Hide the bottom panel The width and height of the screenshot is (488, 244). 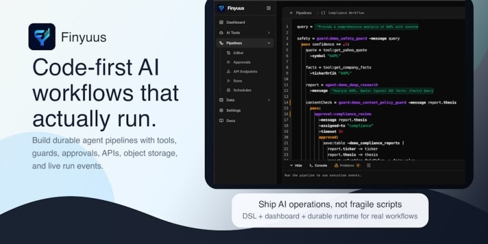pyautogui.click(x=296, y=165)
